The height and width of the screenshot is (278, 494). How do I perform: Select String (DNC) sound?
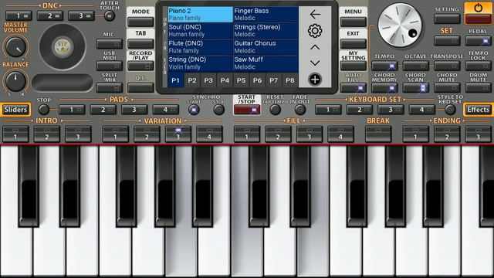click(x=200, y=63)
